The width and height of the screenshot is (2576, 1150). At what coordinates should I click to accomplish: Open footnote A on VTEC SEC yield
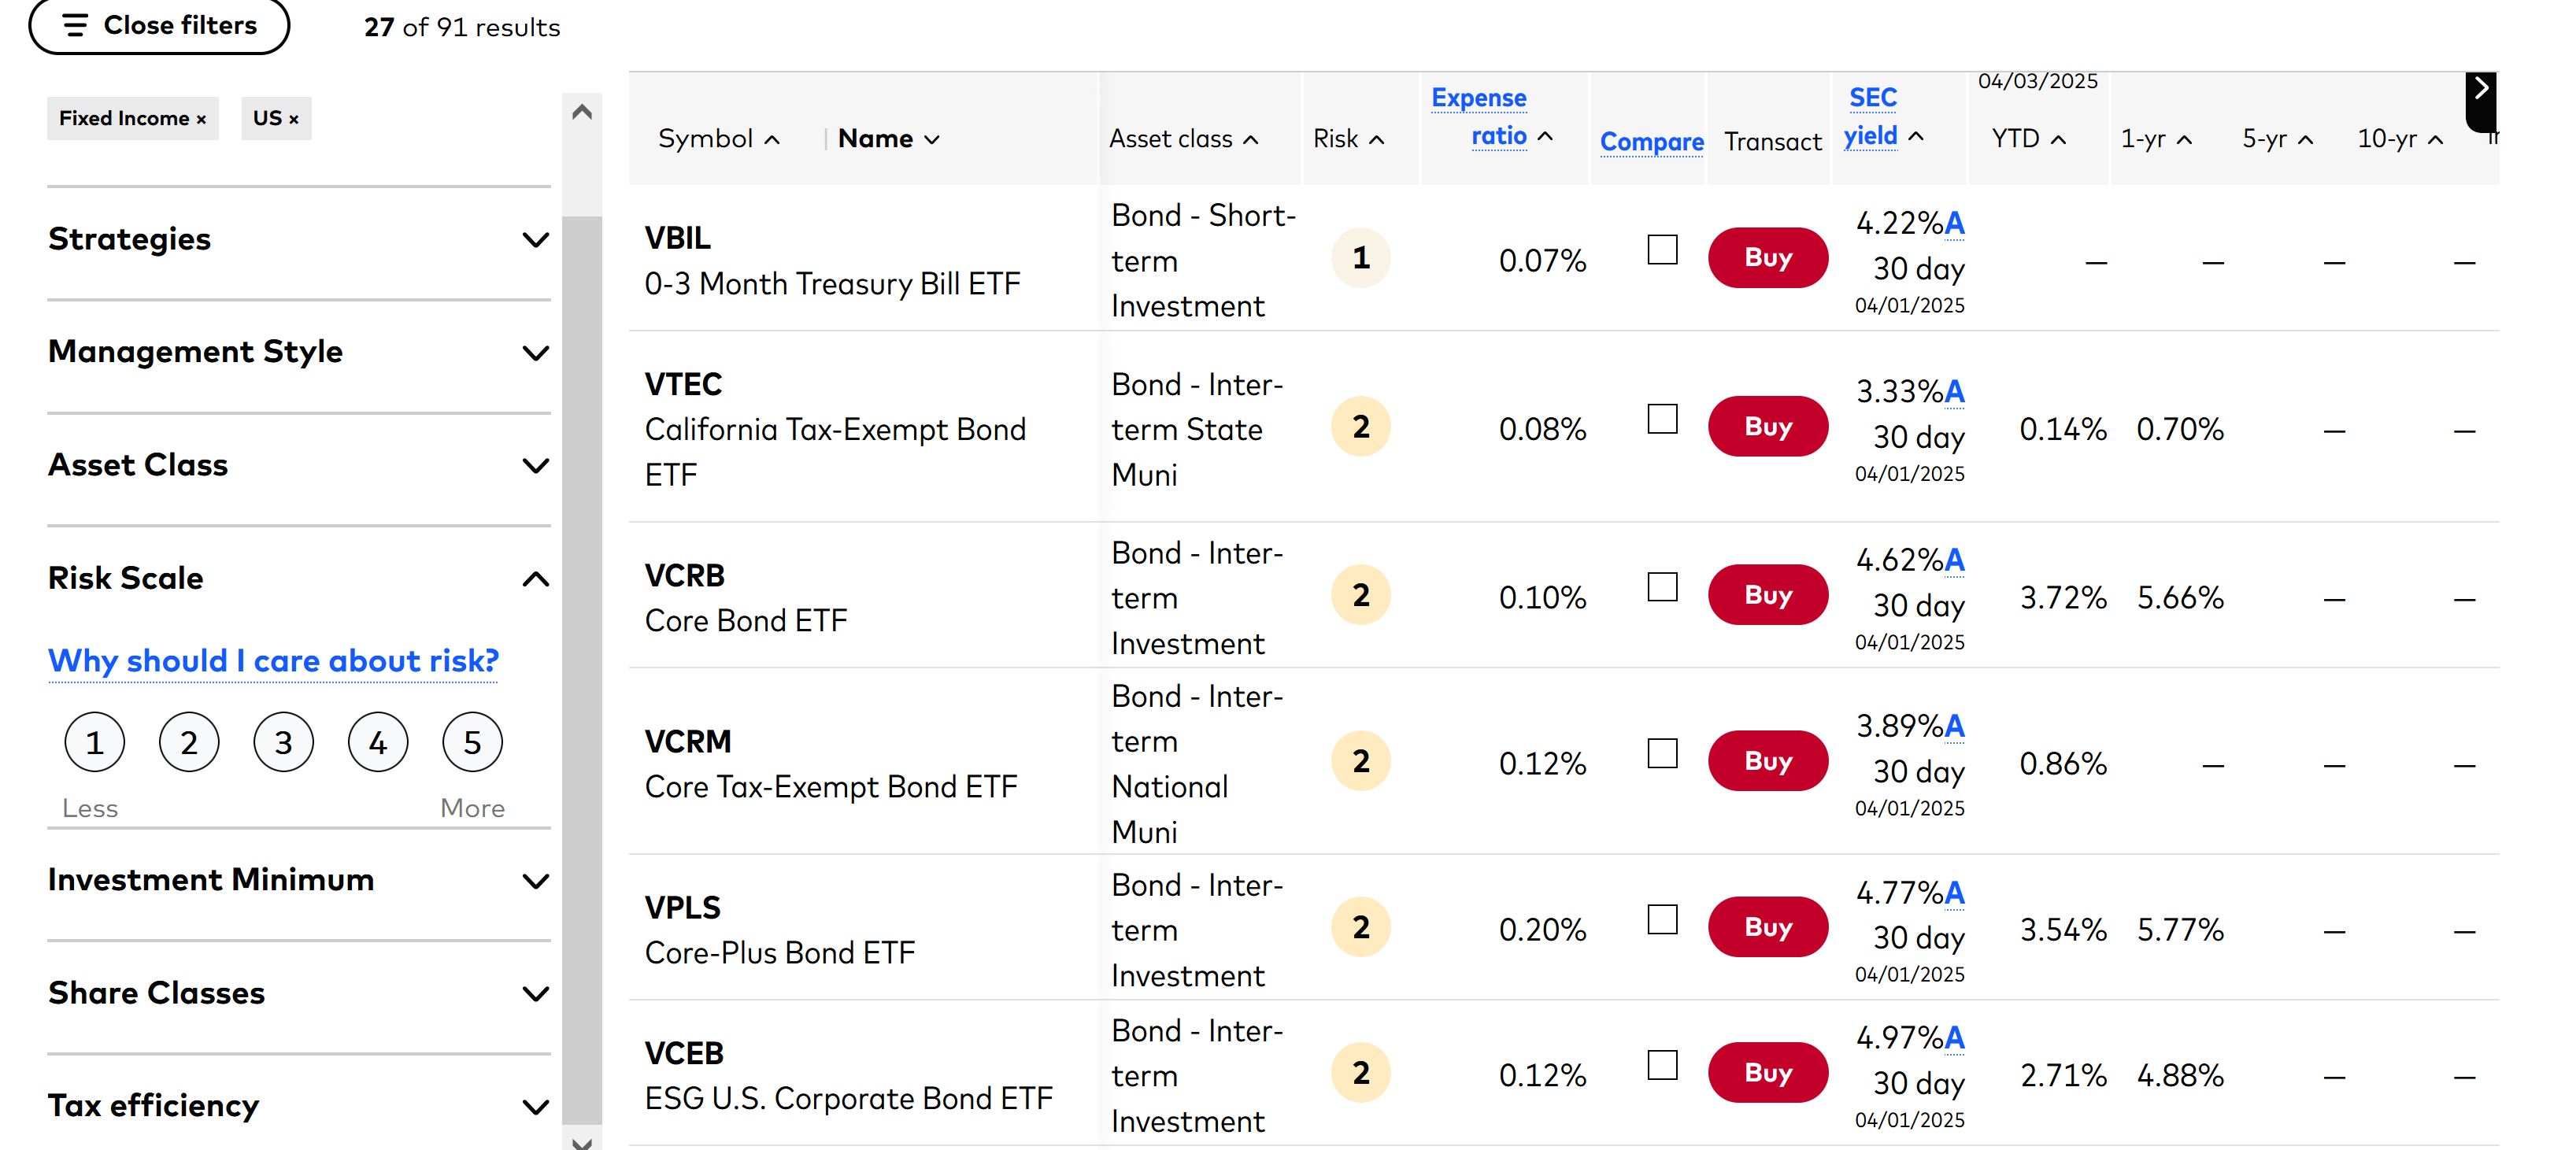(1955, 392)
